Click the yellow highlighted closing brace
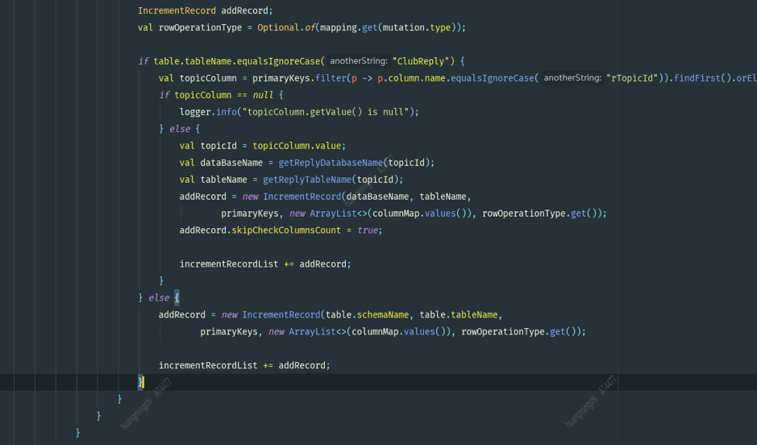The image size is (757, 445). [141, 382]
